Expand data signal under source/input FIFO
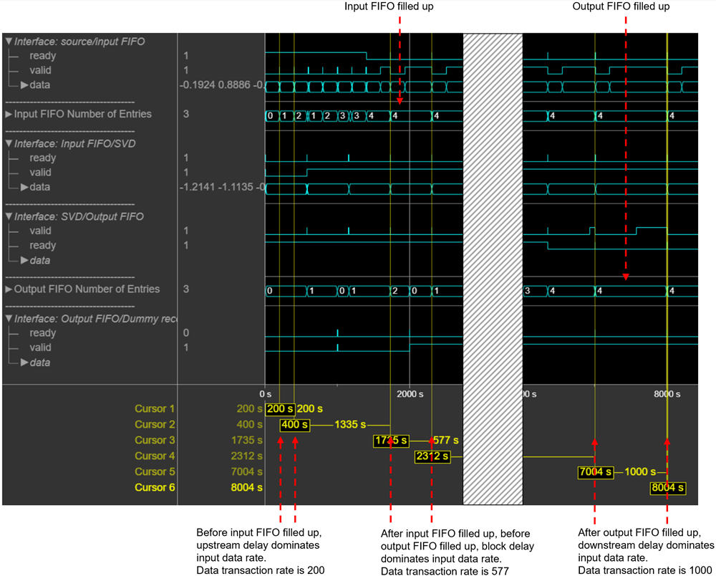 (24, 85)
